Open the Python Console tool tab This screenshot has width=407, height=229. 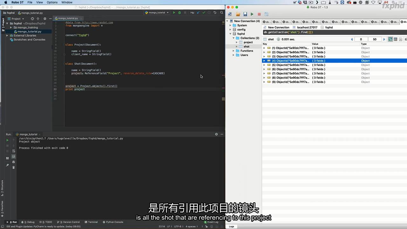point(113,222)
